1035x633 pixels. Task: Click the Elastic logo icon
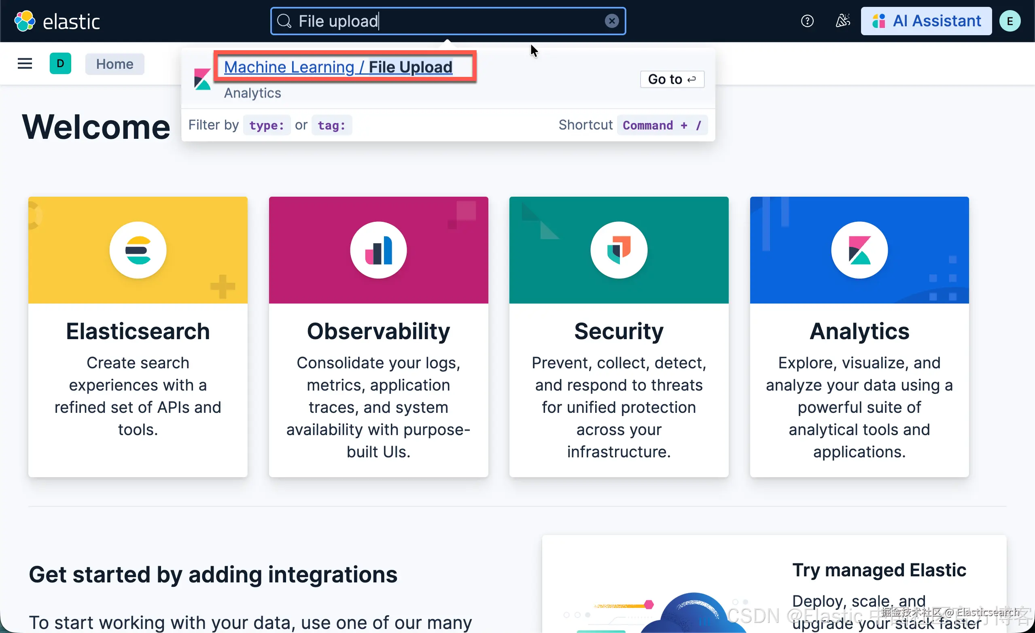[24, 21]
